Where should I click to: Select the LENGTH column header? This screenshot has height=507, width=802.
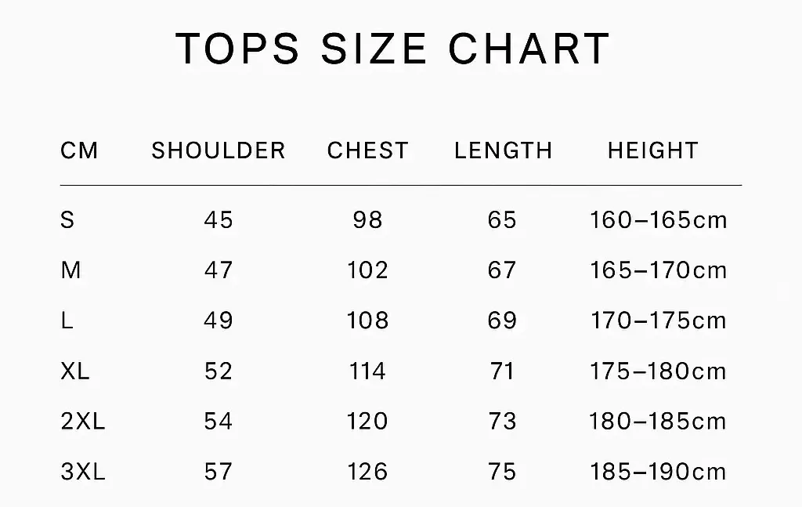coord(503,150)
